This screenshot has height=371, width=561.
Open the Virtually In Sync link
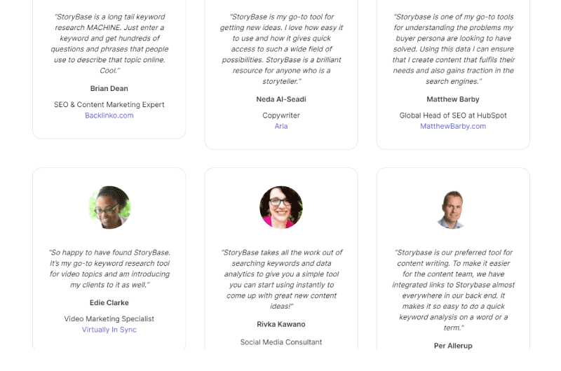pos(109,330)
